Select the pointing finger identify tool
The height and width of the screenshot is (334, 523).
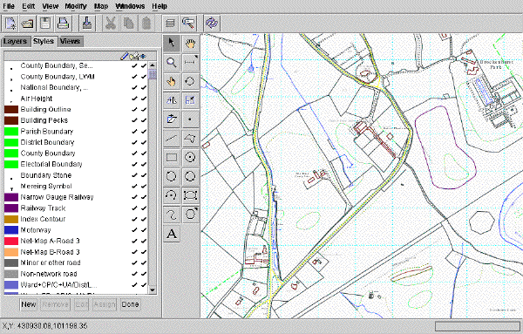point(172,81)
